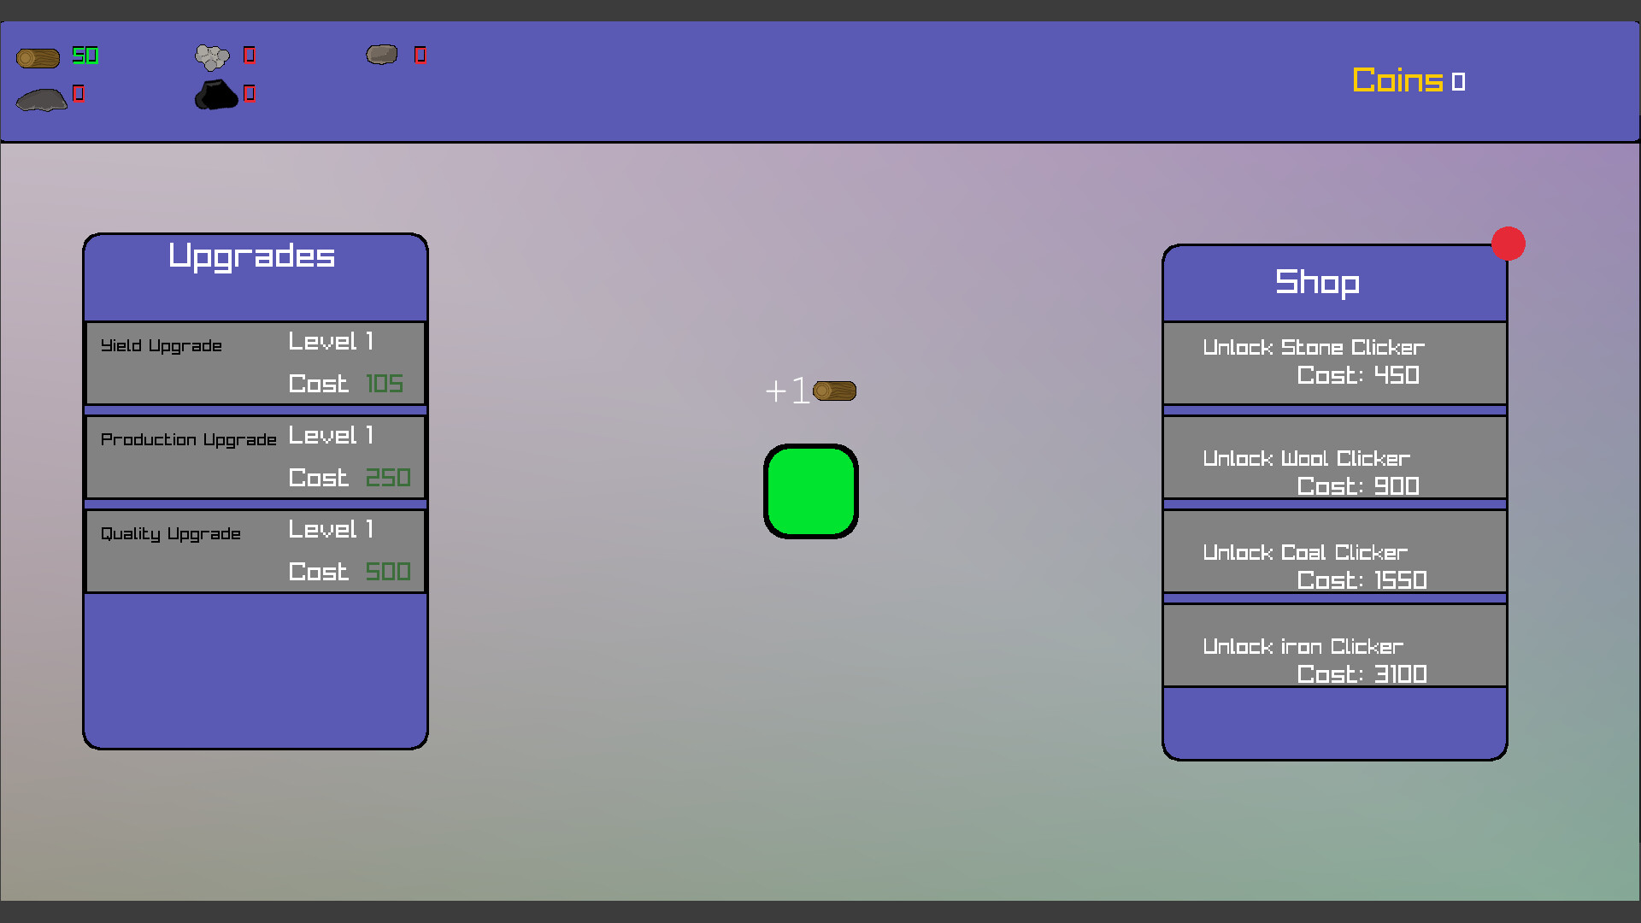The image size is (1641, 923).
Task: Click the wool resource icon
Action: coord(212,57)
